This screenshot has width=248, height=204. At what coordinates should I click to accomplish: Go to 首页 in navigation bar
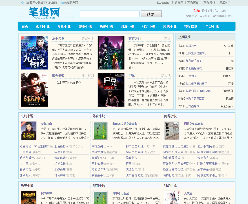pos(25,26)
